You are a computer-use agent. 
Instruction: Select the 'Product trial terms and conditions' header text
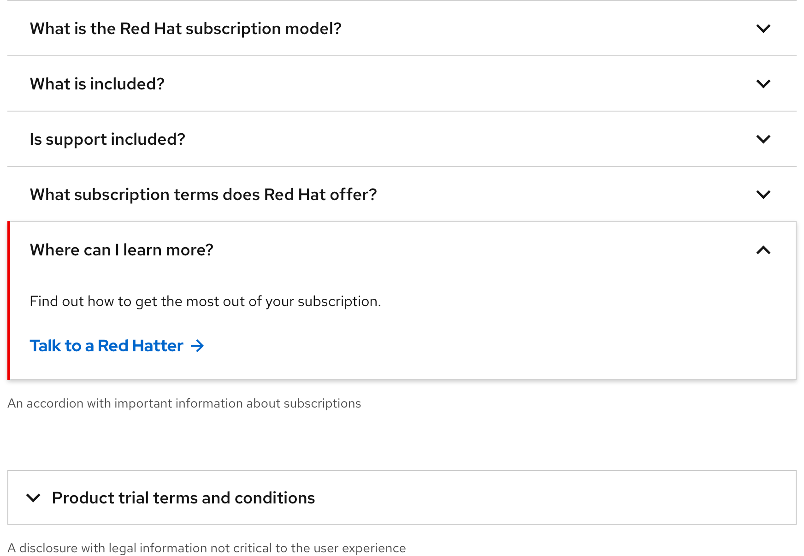pos(183,498)
